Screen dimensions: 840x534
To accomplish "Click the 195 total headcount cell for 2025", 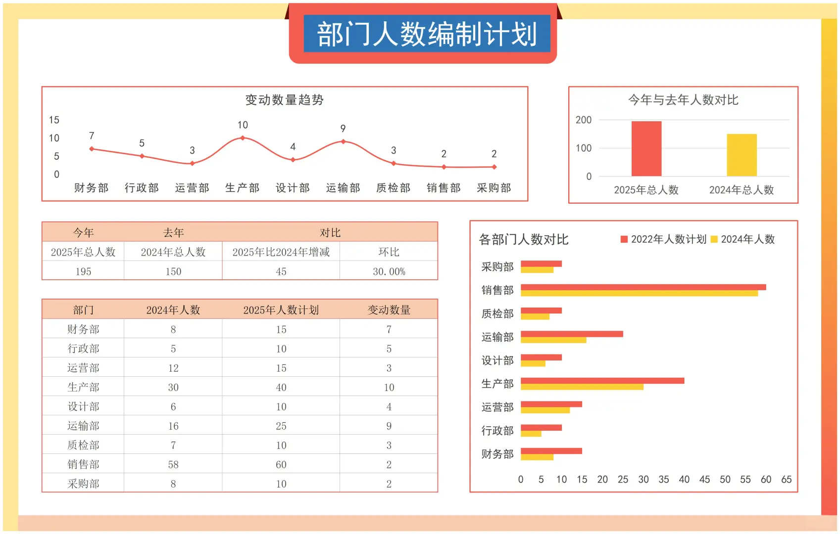I will [84, 270].
